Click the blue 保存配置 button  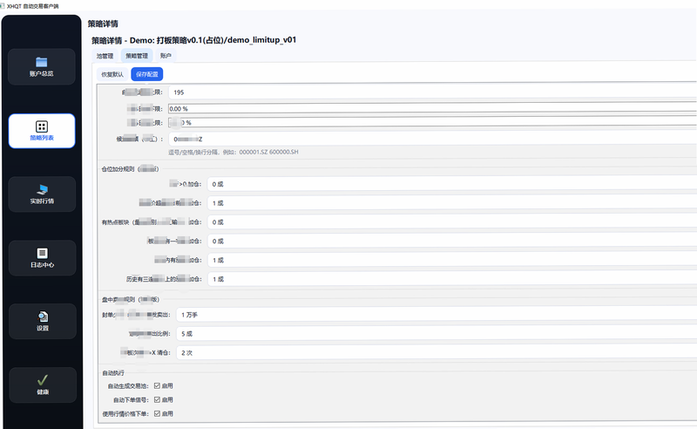pyautogui.click(x=147, y=74)
